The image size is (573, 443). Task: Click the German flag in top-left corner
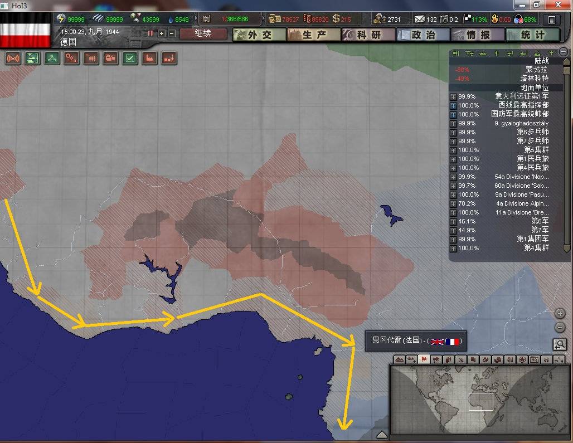(25, 29)
